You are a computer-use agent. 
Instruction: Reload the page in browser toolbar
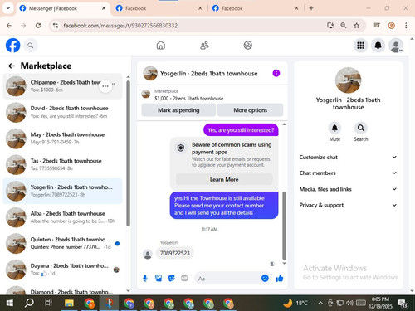tap(38, 26)
